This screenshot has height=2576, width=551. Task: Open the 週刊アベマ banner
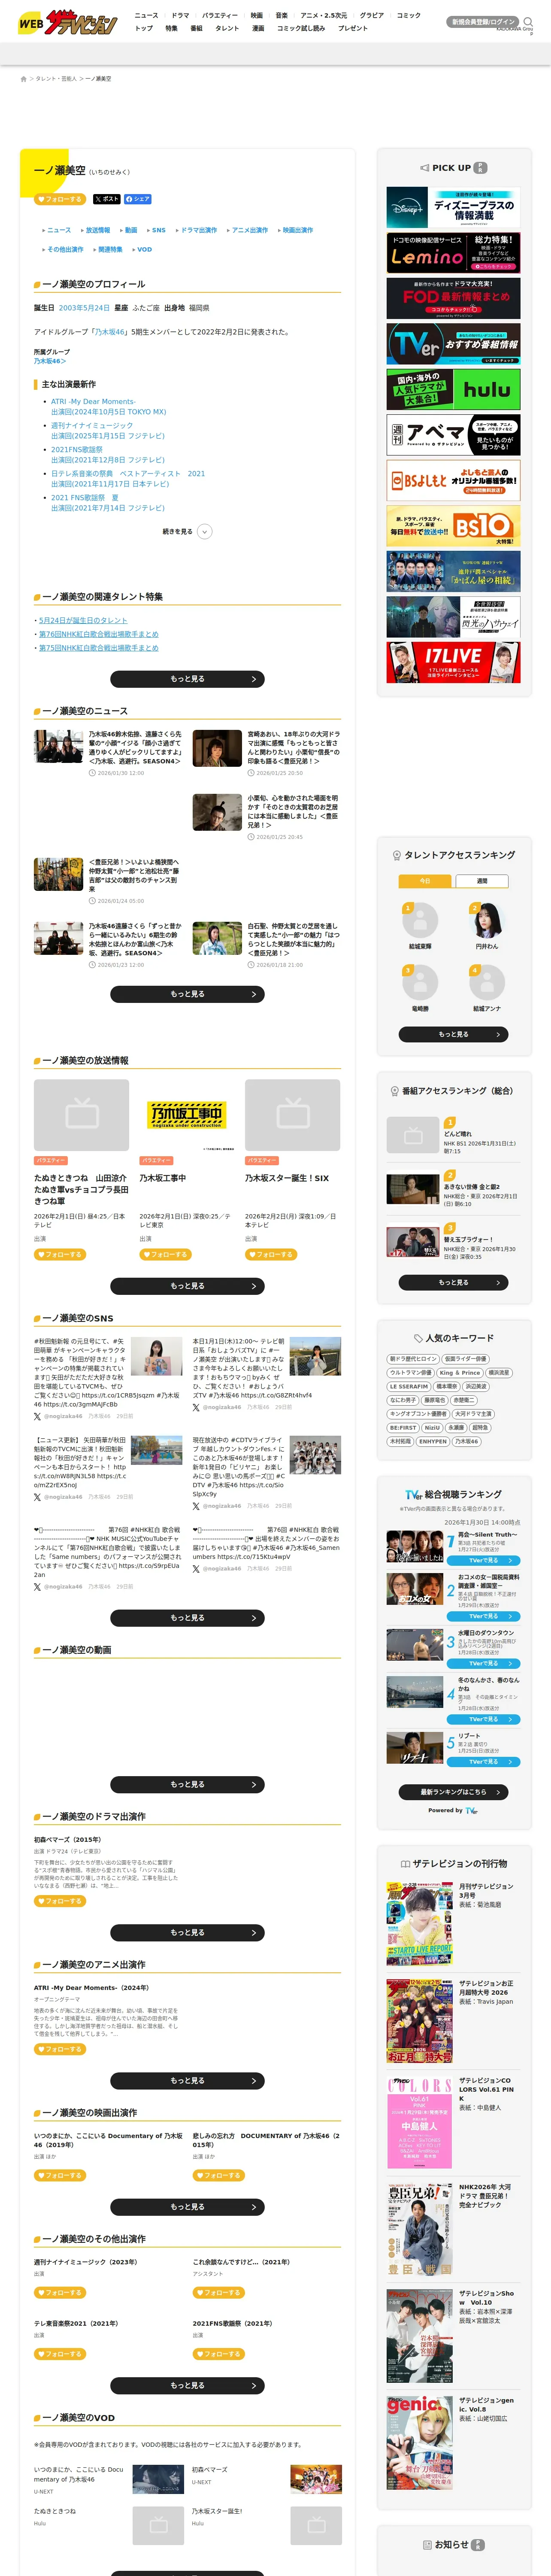click(x=453, y=435)
